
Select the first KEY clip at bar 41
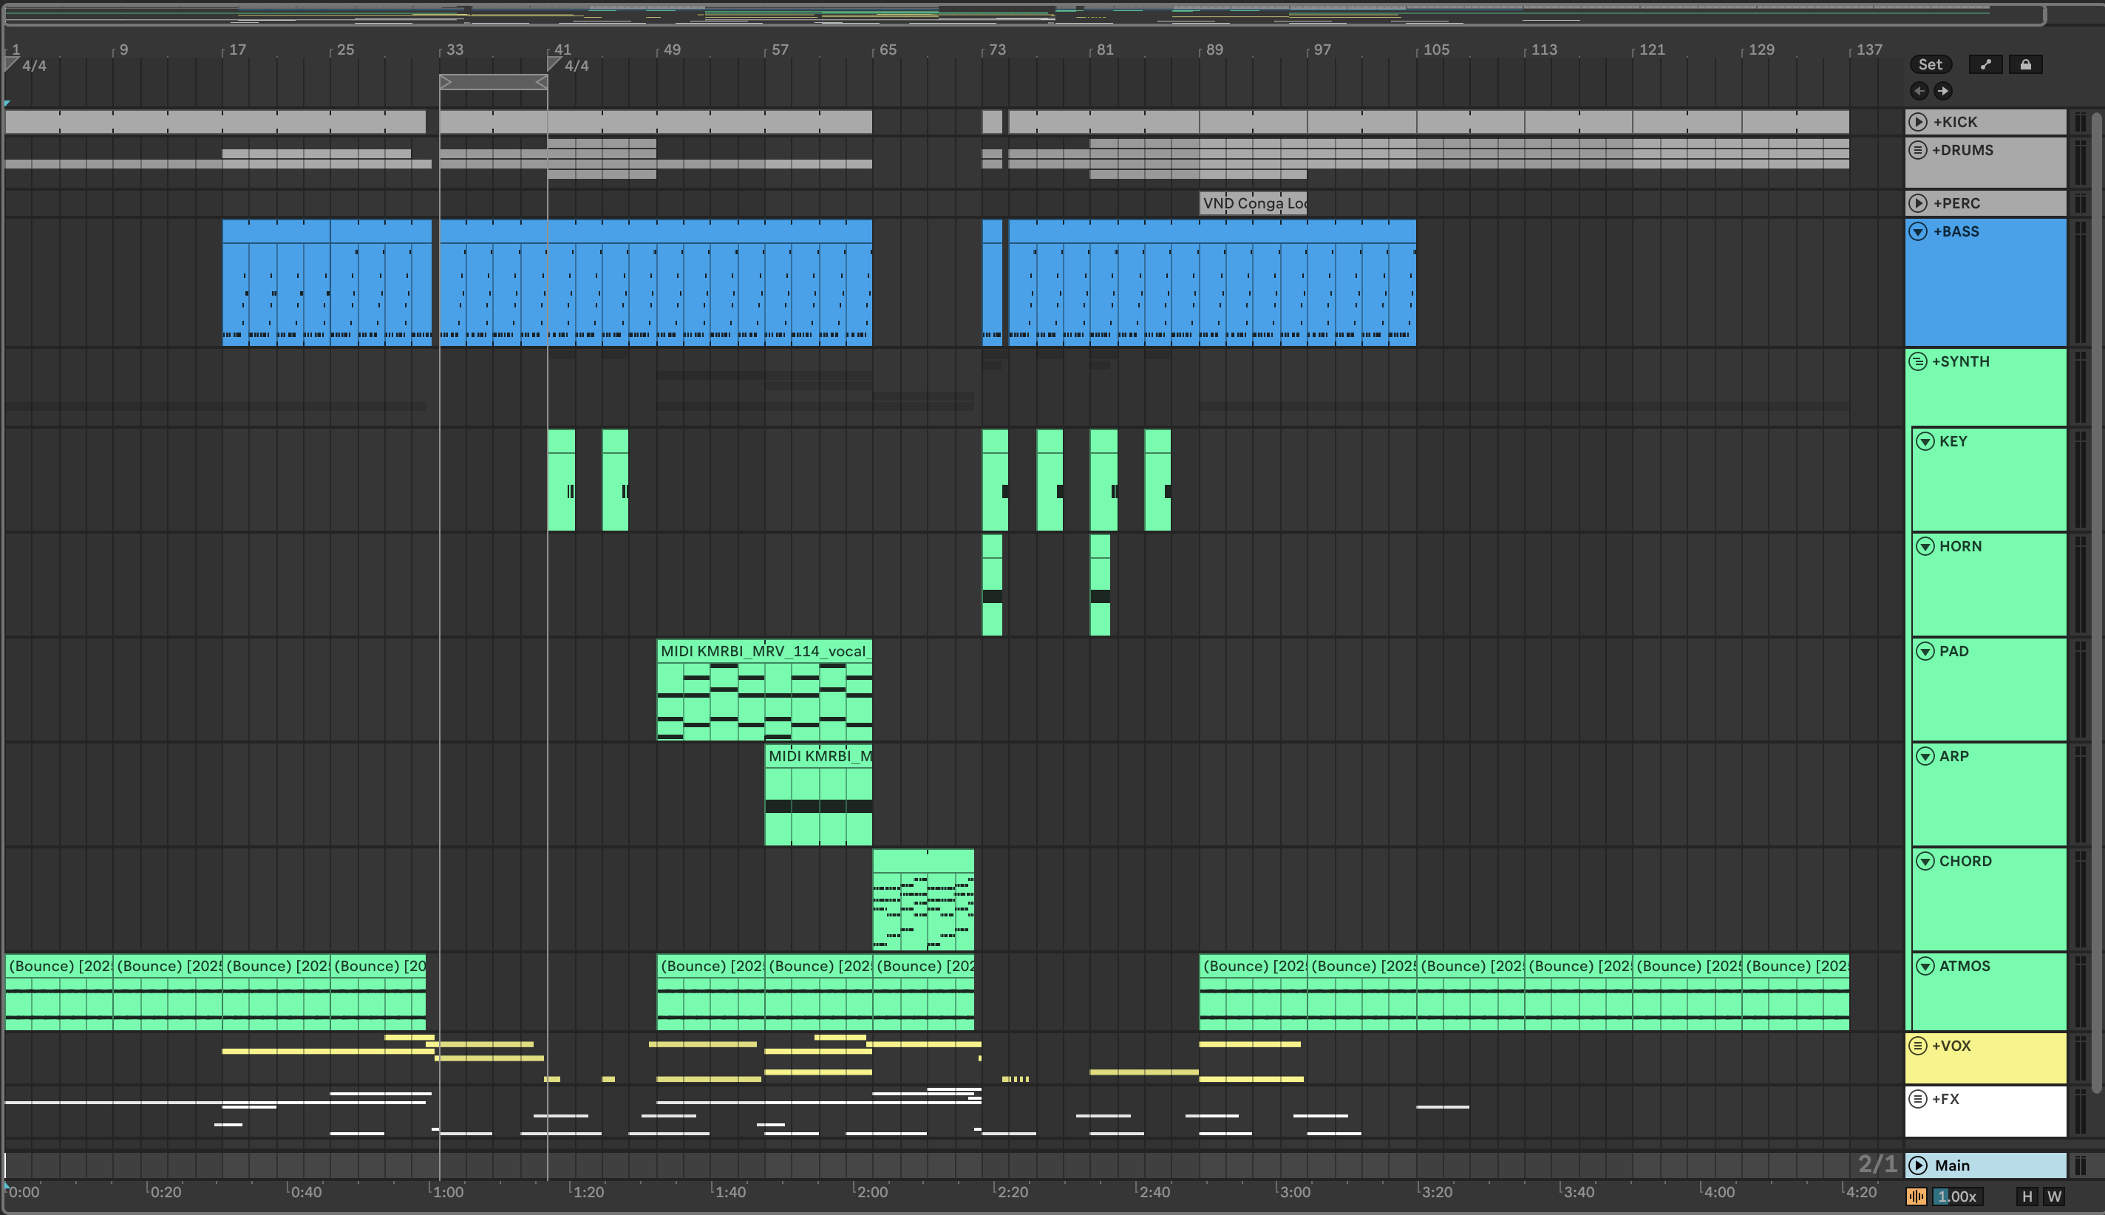coord(562,480)
